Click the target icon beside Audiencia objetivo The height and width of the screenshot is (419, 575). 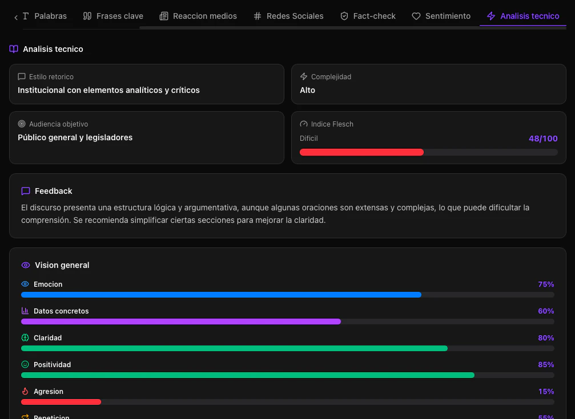pos(21,124)
